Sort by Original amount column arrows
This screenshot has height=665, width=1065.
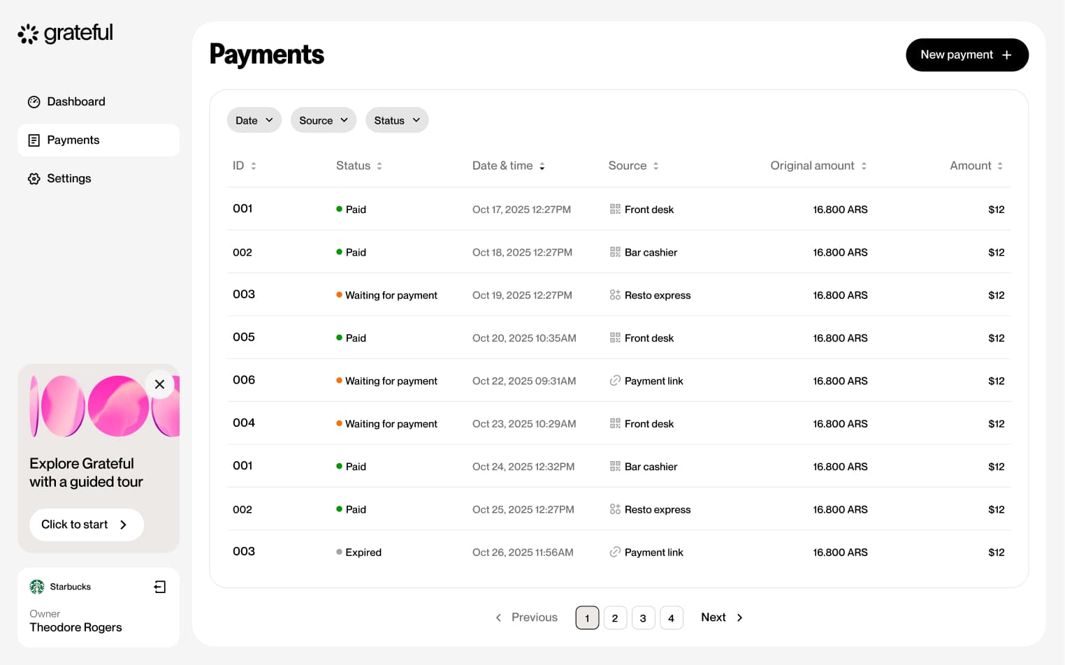tap(864, 166)
